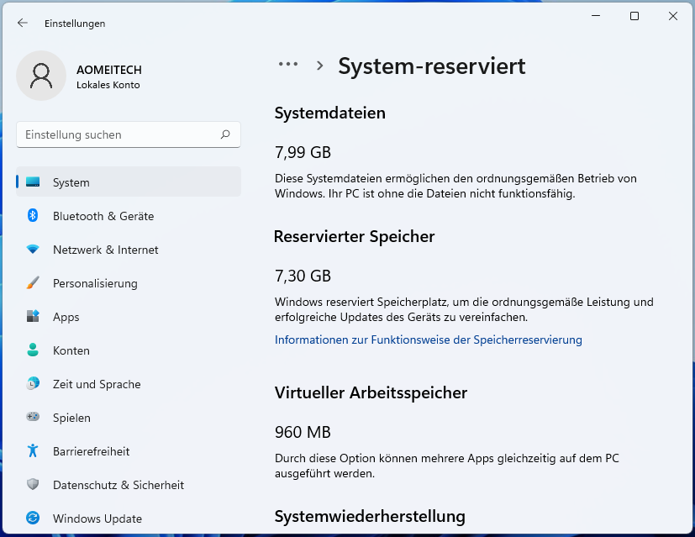Screen dimensions: 695x537
Task: Click the Datenschutz & Sicherheit shield icon
Action: pos(33,485)
